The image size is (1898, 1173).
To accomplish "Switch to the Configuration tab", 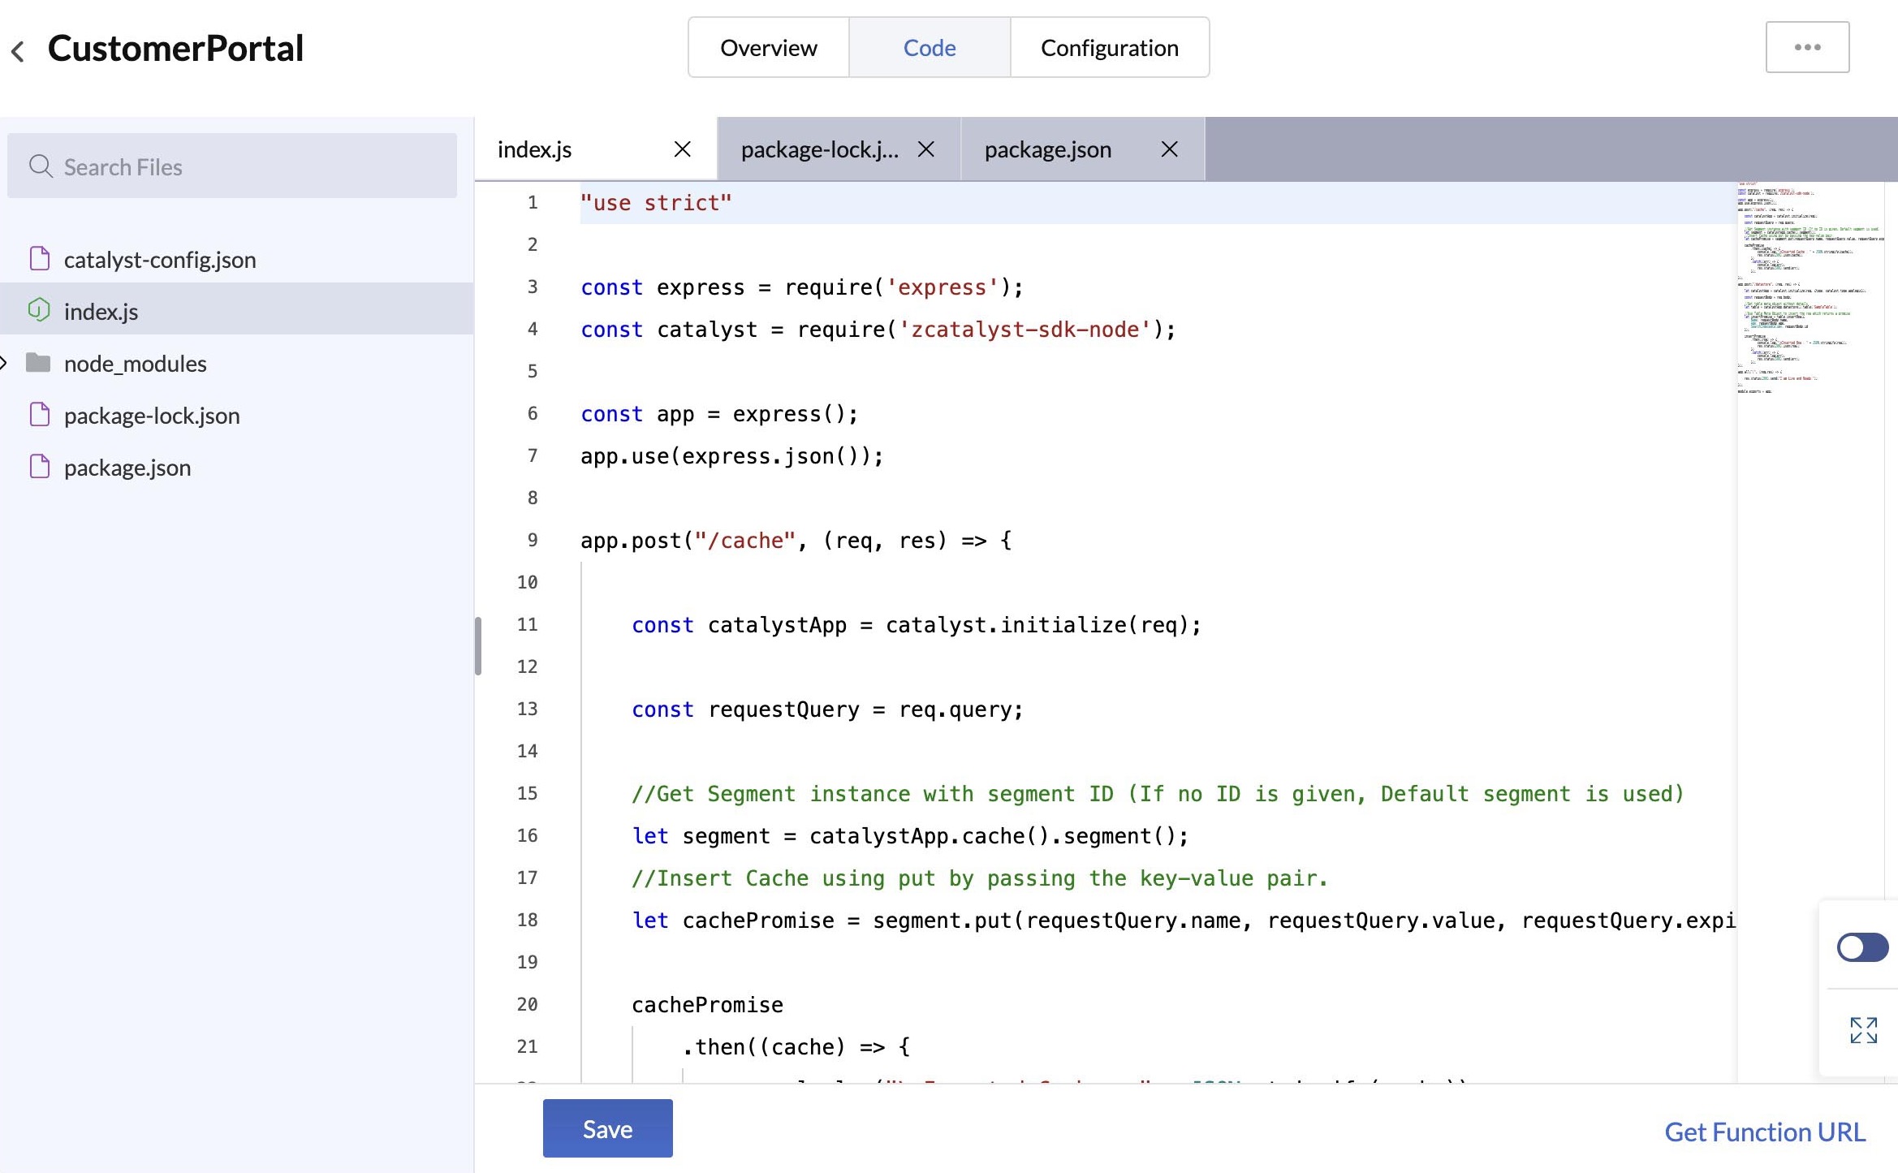I will click(1110, 47).
